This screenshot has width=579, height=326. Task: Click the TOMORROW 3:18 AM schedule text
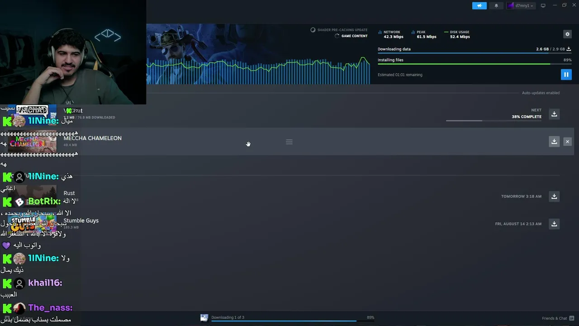[521, 197]
